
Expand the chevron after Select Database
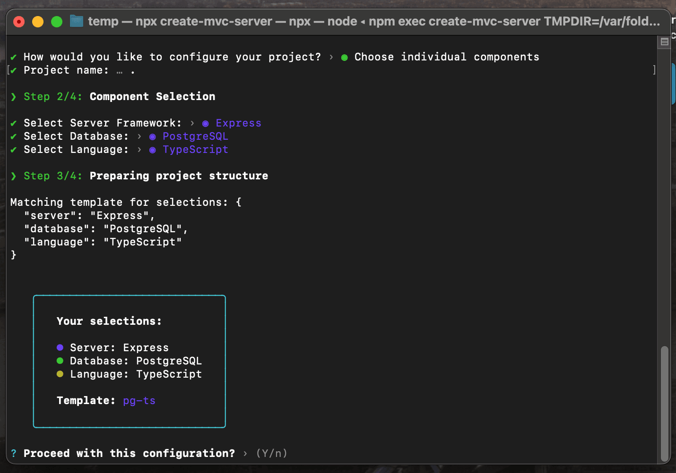(x=139, y=136)
